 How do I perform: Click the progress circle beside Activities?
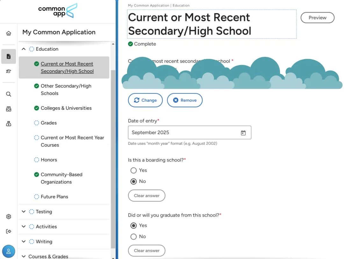[x=32, y=226]
